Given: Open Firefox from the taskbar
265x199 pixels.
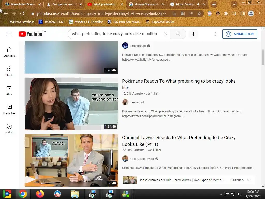Looking at the screenshot, I should click(x=40, y=194).
